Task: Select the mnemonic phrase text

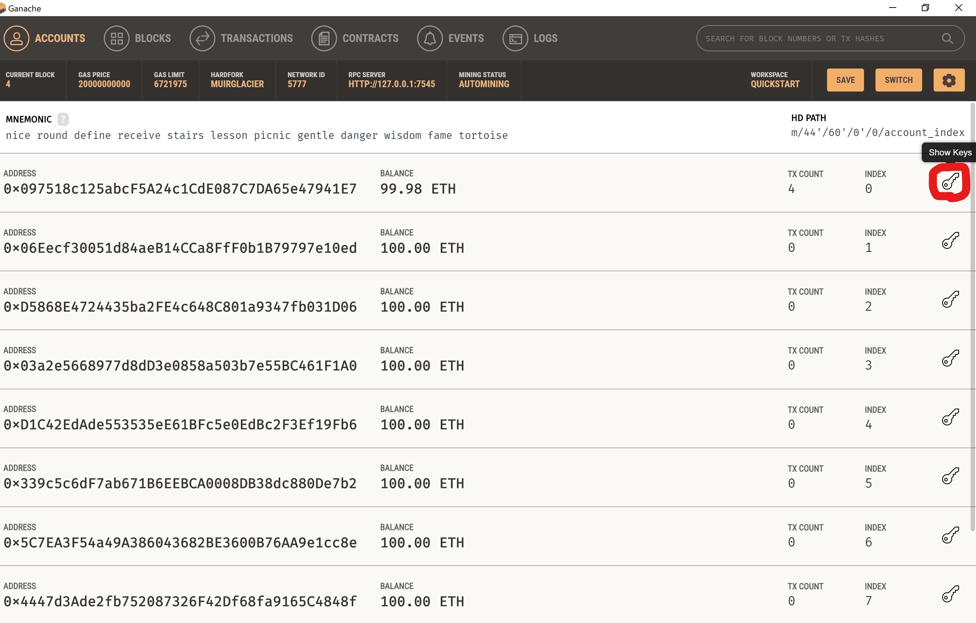Action: point(257,135)
